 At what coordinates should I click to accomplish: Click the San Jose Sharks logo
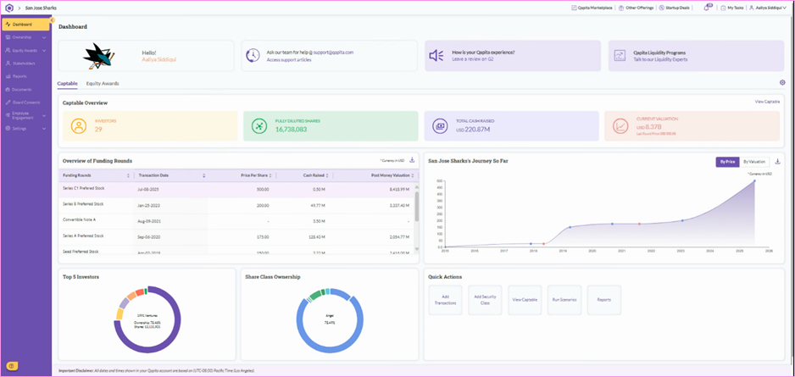tap(99, 56)
